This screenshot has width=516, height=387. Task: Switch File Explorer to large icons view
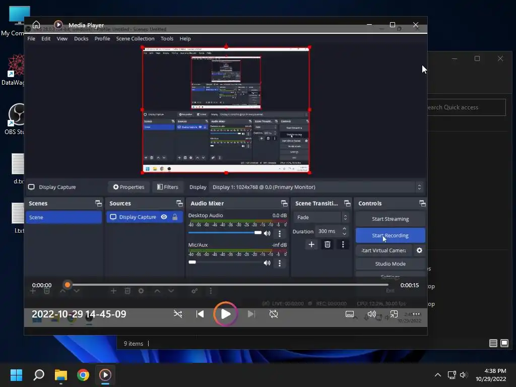tap(504, 343)
